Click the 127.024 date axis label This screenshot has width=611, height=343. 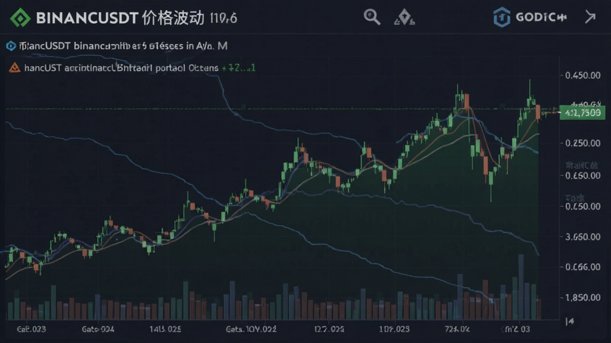[329, 329]
